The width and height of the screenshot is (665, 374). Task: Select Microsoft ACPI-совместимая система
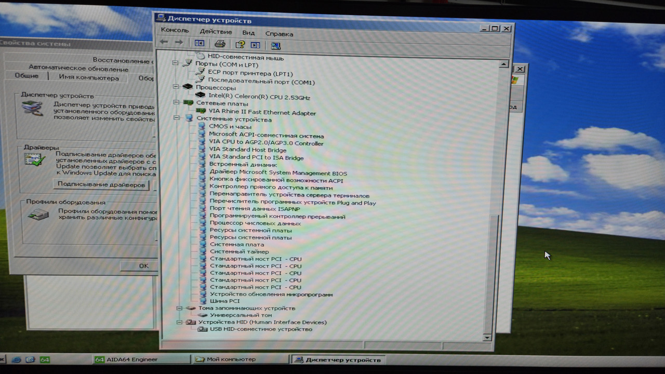point(266,135)
